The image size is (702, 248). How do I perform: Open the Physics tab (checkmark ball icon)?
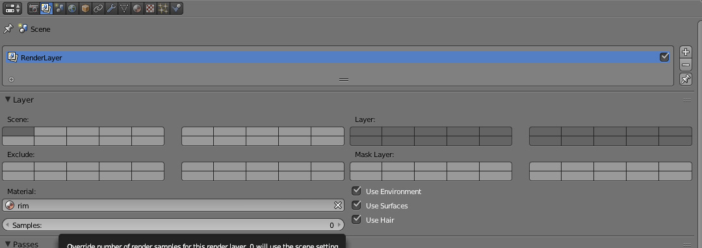pos(176,8)
